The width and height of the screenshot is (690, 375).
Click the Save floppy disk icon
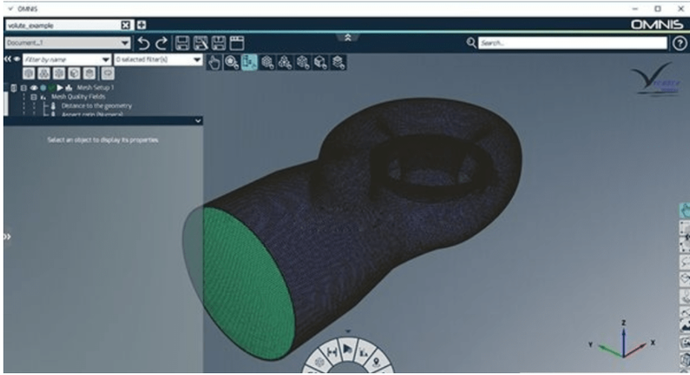click(182, 42)
